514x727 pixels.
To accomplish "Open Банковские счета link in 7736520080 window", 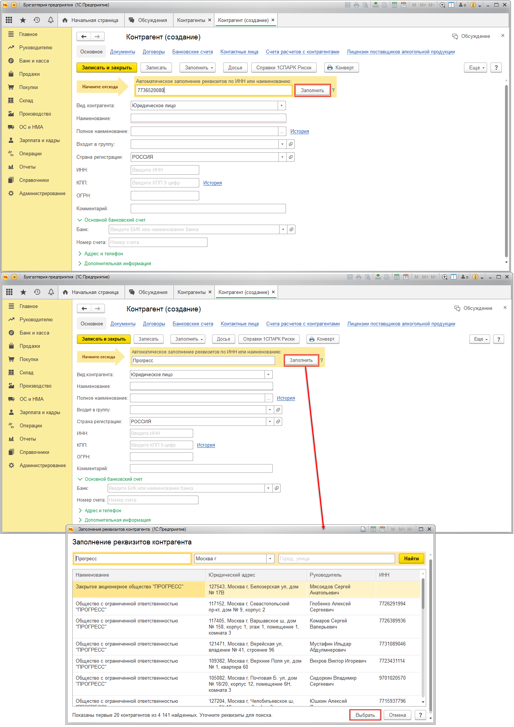I will point(192,52).
